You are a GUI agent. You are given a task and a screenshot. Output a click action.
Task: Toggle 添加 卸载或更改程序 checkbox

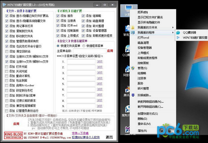pyautogui.click(x=83, y=36)
